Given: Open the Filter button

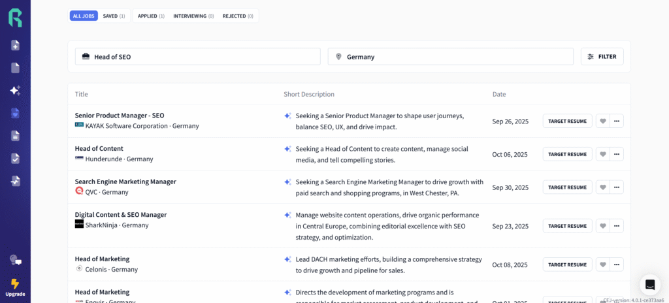Looking at the screenshot, I should [x=602, y=57].
